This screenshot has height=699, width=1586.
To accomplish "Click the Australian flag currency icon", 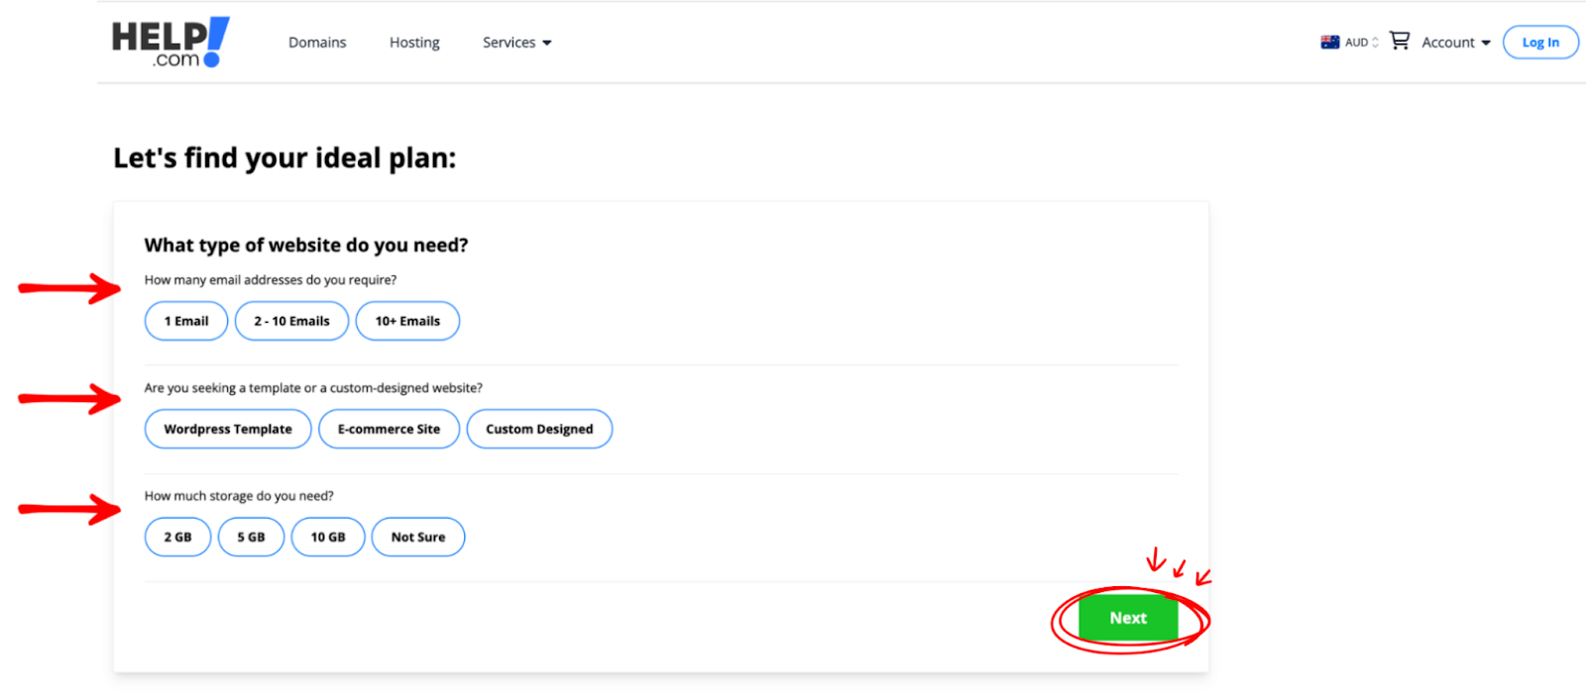I will [1329, 43].
